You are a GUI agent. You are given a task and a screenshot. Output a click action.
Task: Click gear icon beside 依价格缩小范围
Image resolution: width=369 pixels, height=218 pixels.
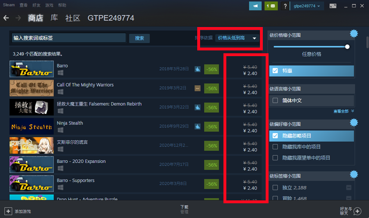tap(354, 34)
